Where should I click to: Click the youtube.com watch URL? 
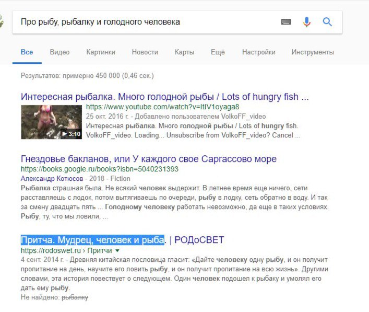pyautogui.click(x=163, y=107)
